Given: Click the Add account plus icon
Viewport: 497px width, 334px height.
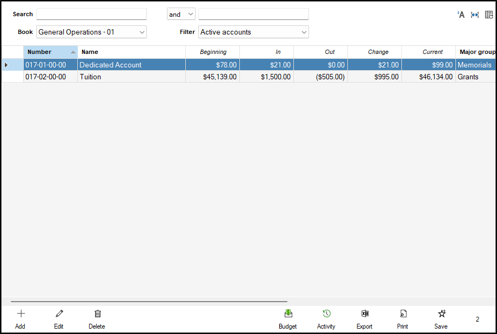Looking at the screenshot, I should [21, 314].
